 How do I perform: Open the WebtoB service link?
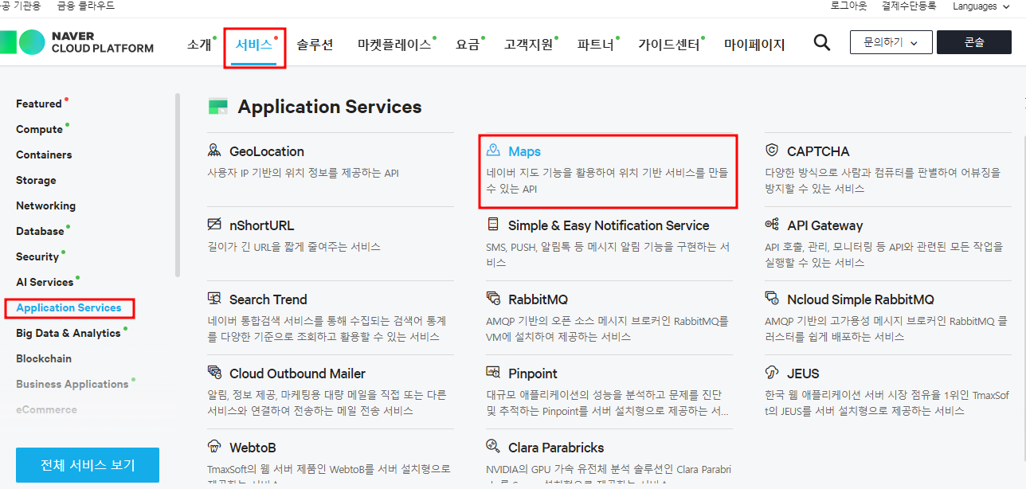click(253, 448)
